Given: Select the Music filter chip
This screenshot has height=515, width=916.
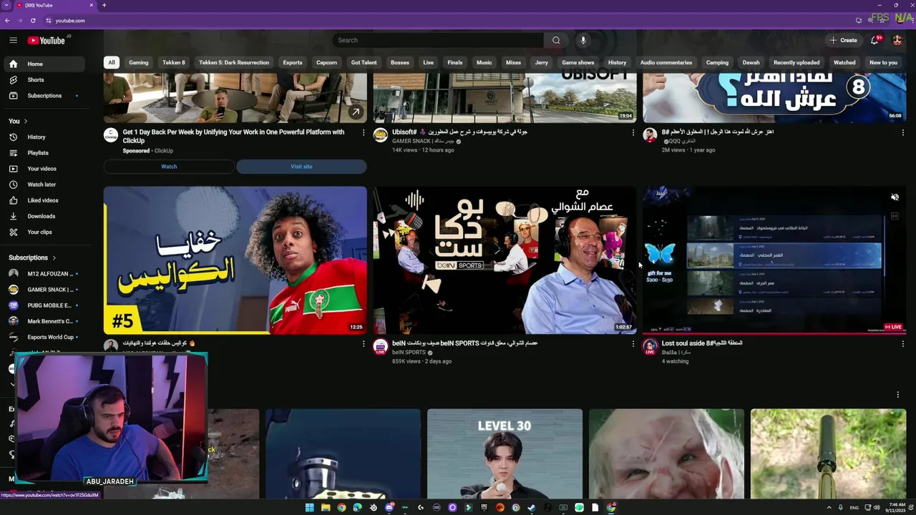Looking at the screenshot, I should (x=484, y=62).
